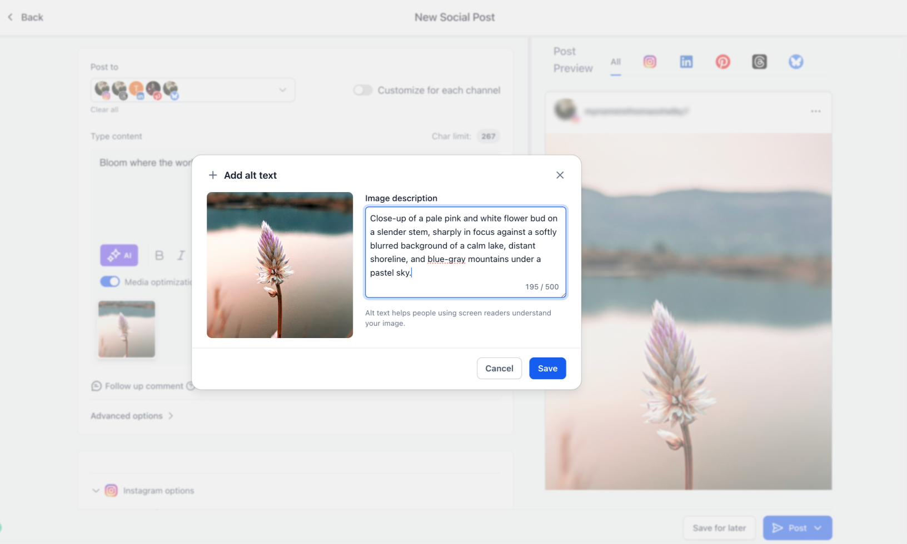Open the Post button dropdown arrow
Screen dimensions: 907x544
(818, 528)
